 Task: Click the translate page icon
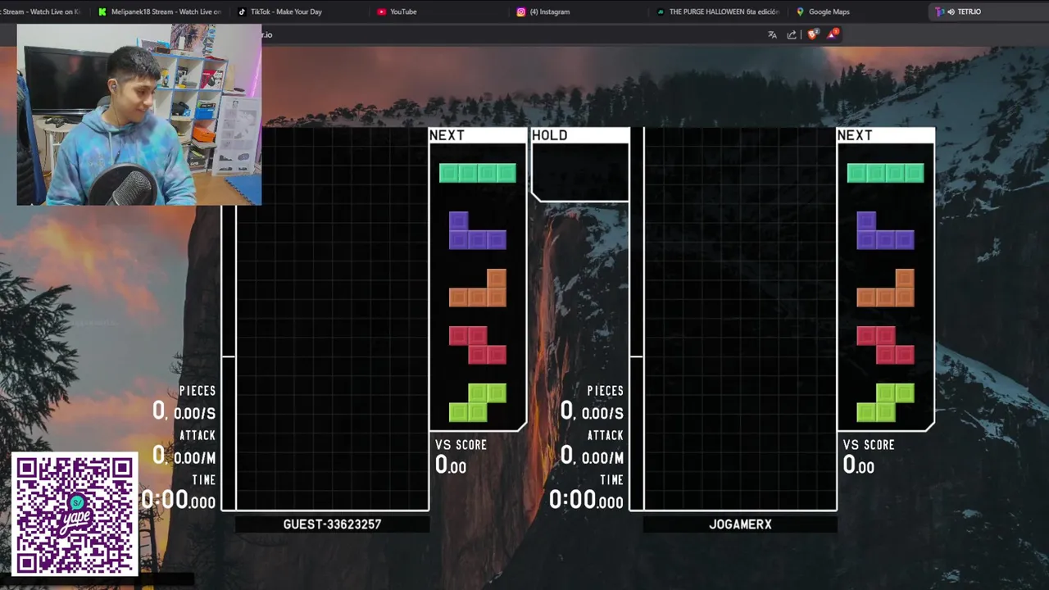(x=772, y=34)
